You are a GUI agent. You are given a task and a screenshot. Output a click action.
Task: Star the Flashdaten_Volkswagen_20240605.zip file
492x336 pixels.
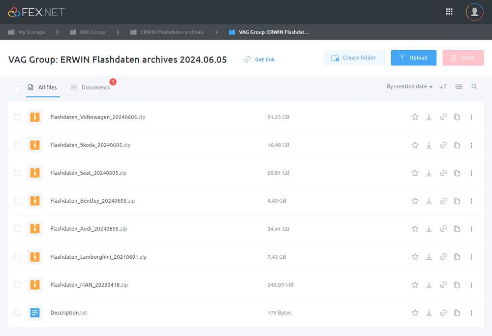point(415,117)
